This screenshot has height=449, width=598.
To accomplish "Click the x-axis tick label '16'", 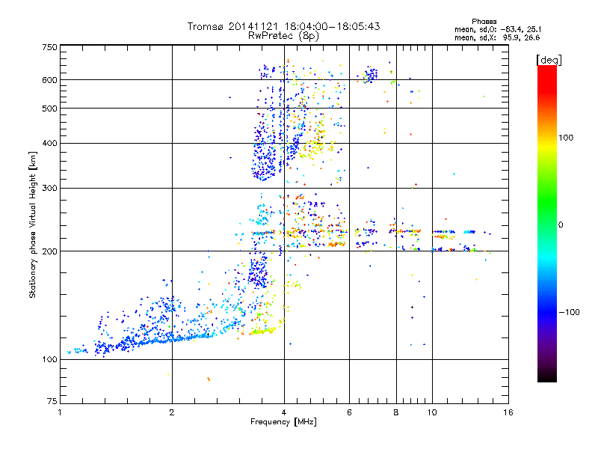I will click(x=508, y=412).
